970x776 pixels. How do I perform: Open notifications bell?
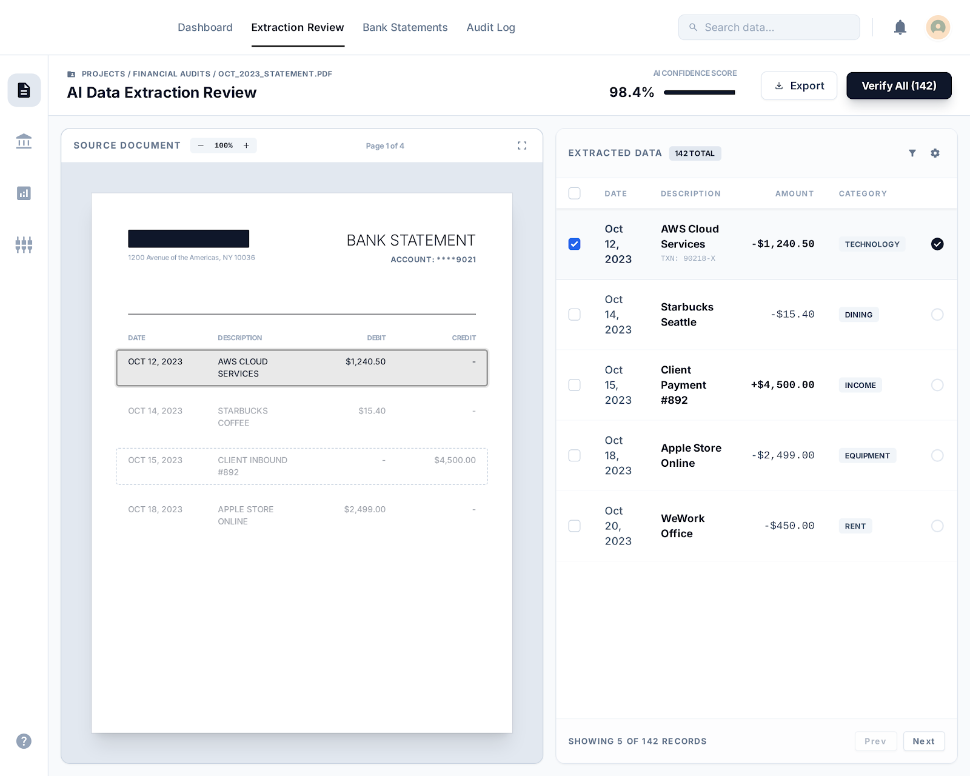(x=900, y=27)
